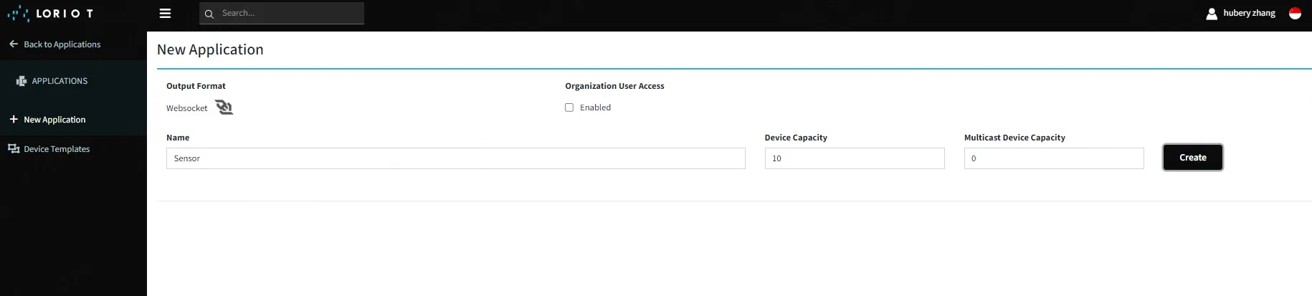
Task: Focus the Name field containing Sensor
Action: [455, 158]
